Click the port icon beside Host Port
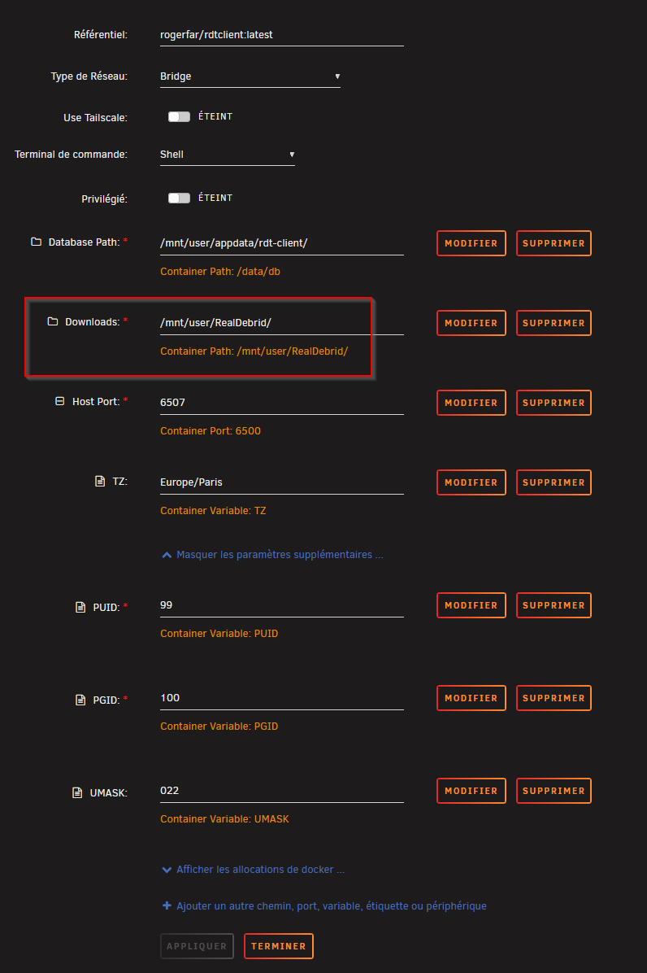The height and width of the screenshot is (973, 647). 59,401
